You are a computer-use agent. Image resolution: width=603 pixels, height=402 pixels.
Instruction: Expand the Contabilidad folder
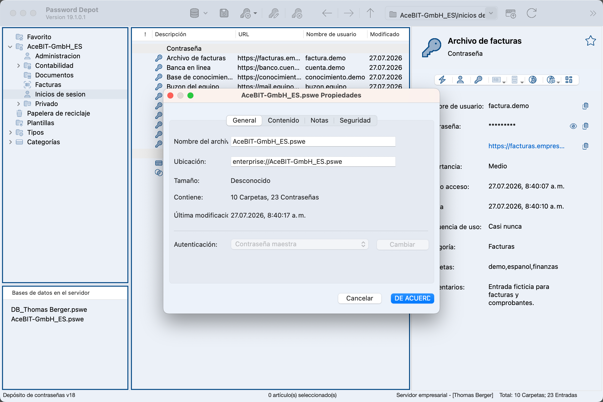click(x=18, y=66)
